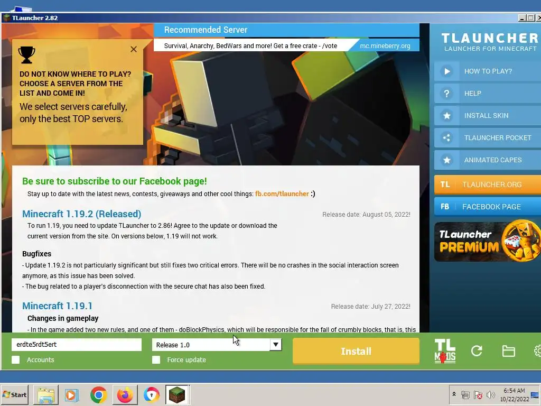Show hidden system tray icons
Viewport: 541px width, 406px height.
pos(454,394)
